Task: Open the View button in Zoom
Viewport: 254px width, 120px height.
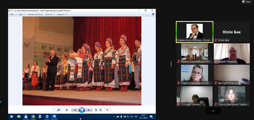Action: (247, 2)
